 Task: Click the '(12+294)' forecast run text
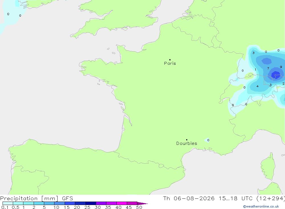270,198
